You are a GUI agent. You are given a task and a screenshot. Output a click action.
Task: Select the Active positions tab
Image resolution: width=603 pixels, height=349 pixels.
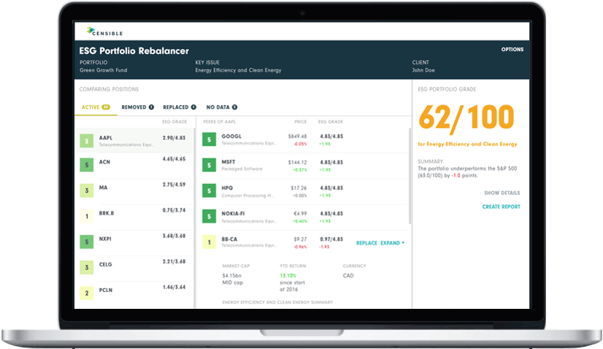(x=95, y=107)
